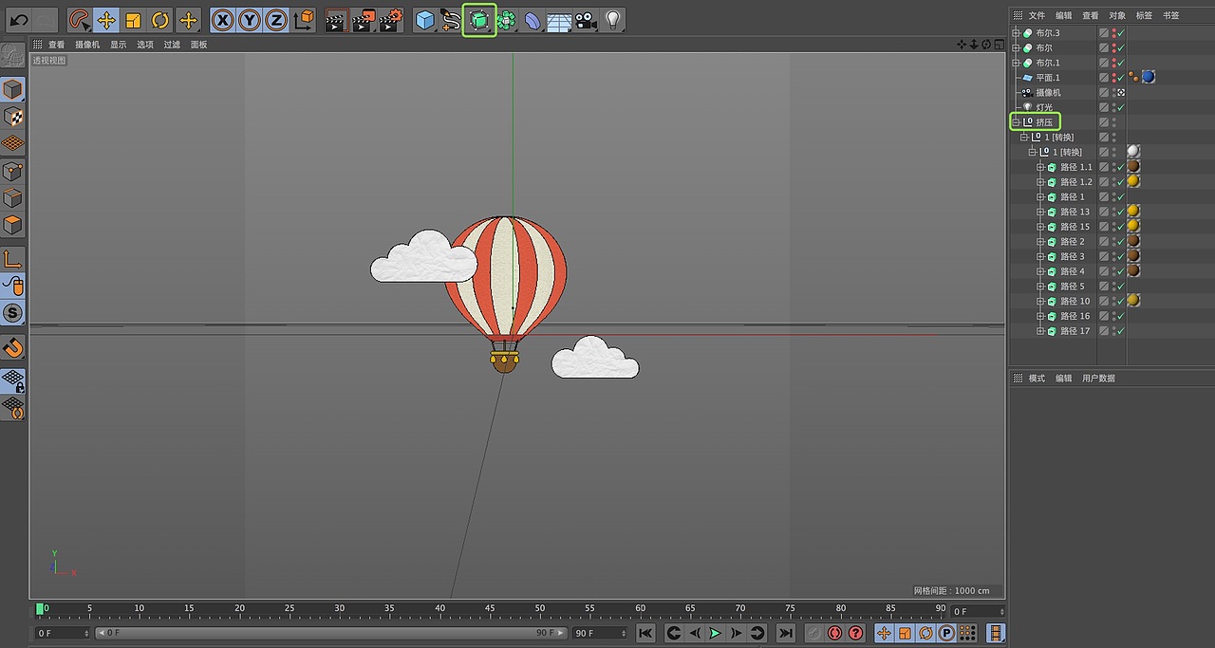
Task: Open the highlighted green Generators icon
Action: (479, 20)
